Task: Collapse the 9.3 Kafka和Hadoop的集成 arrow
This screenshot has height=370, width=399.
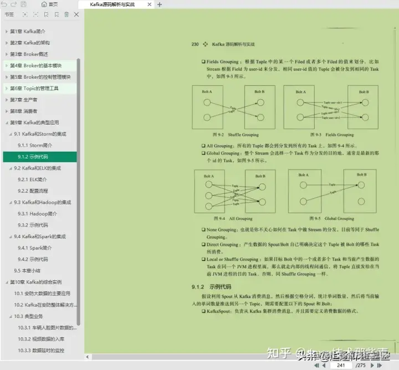Action: pos(11,202)
